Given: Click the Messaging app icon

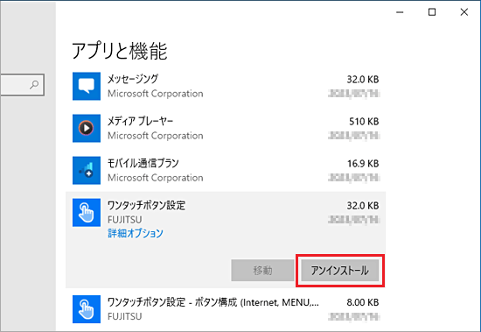Looking at the screenshot, I should (x=87, y=86).
